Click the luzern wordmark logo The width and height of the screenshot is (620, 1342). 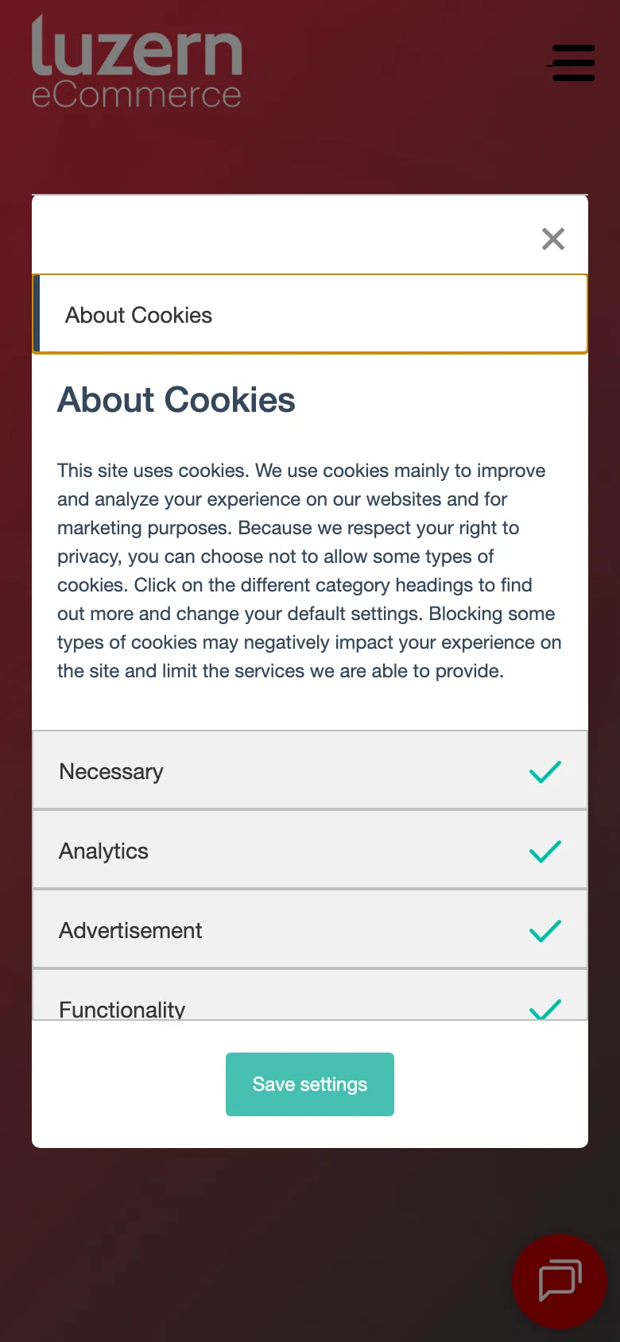[x=137, y=49]
